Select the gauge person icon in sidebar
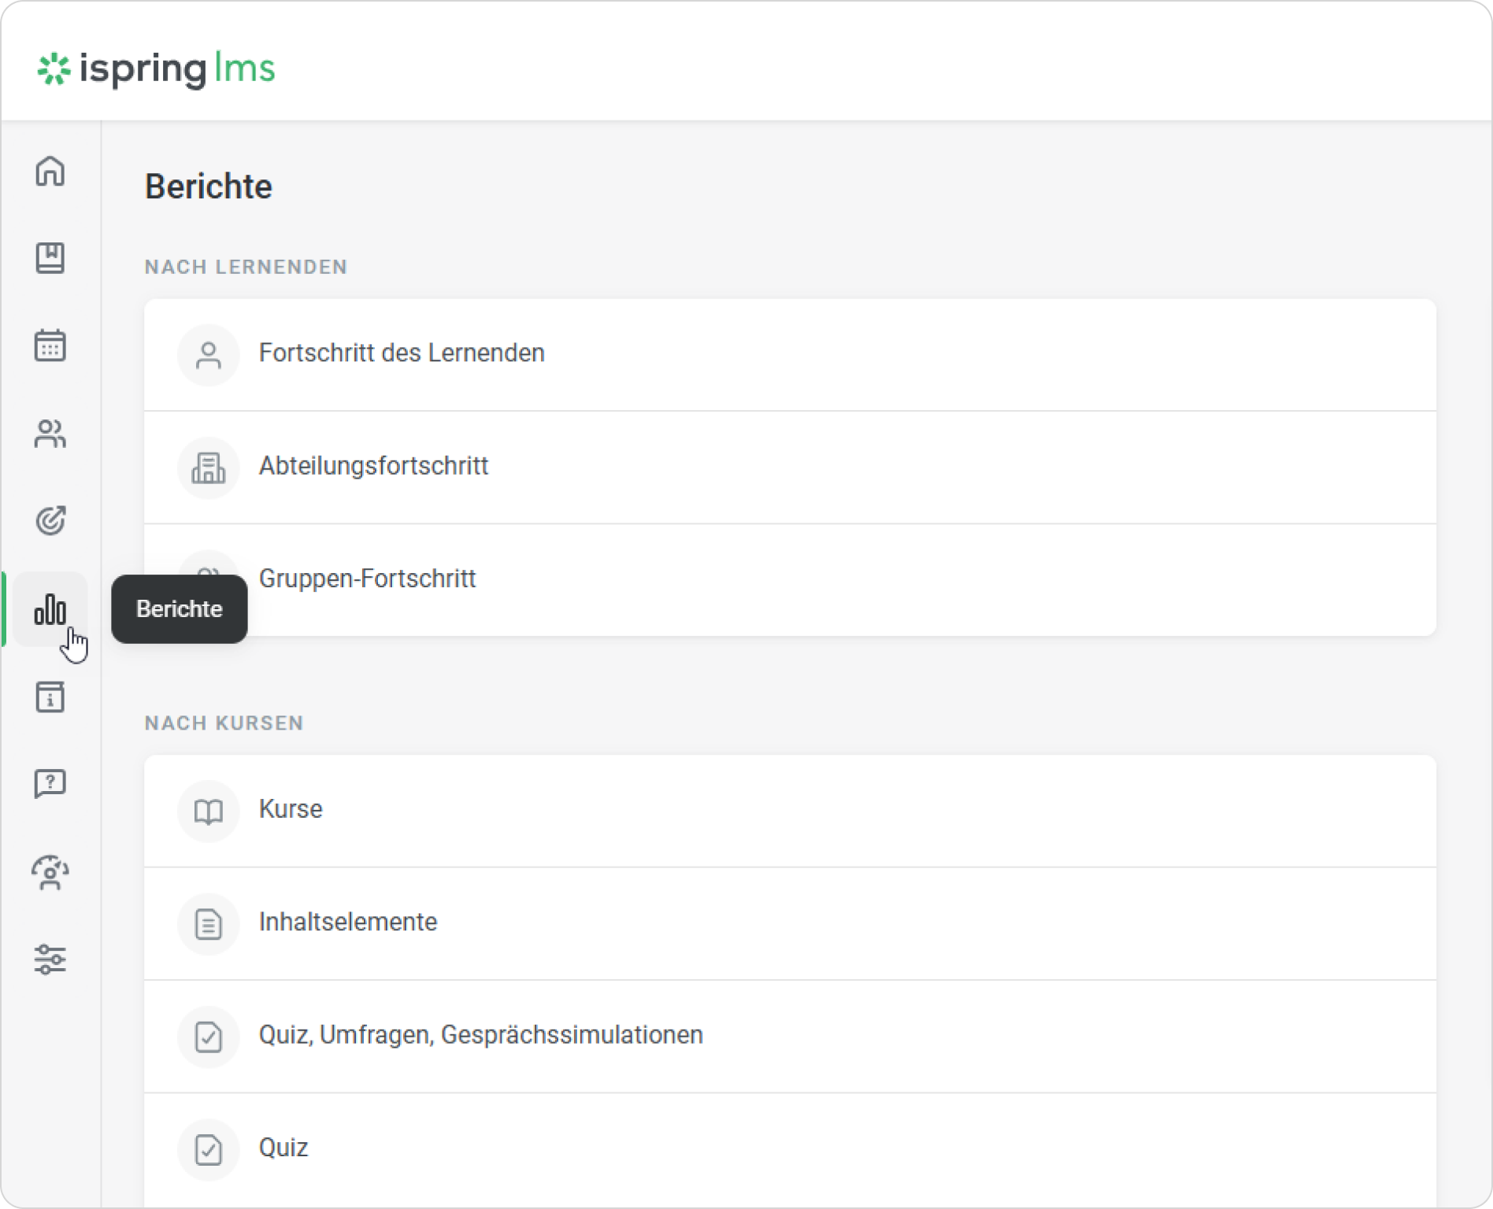Viewport: 1493px width, 1209px height. (50, 872)
